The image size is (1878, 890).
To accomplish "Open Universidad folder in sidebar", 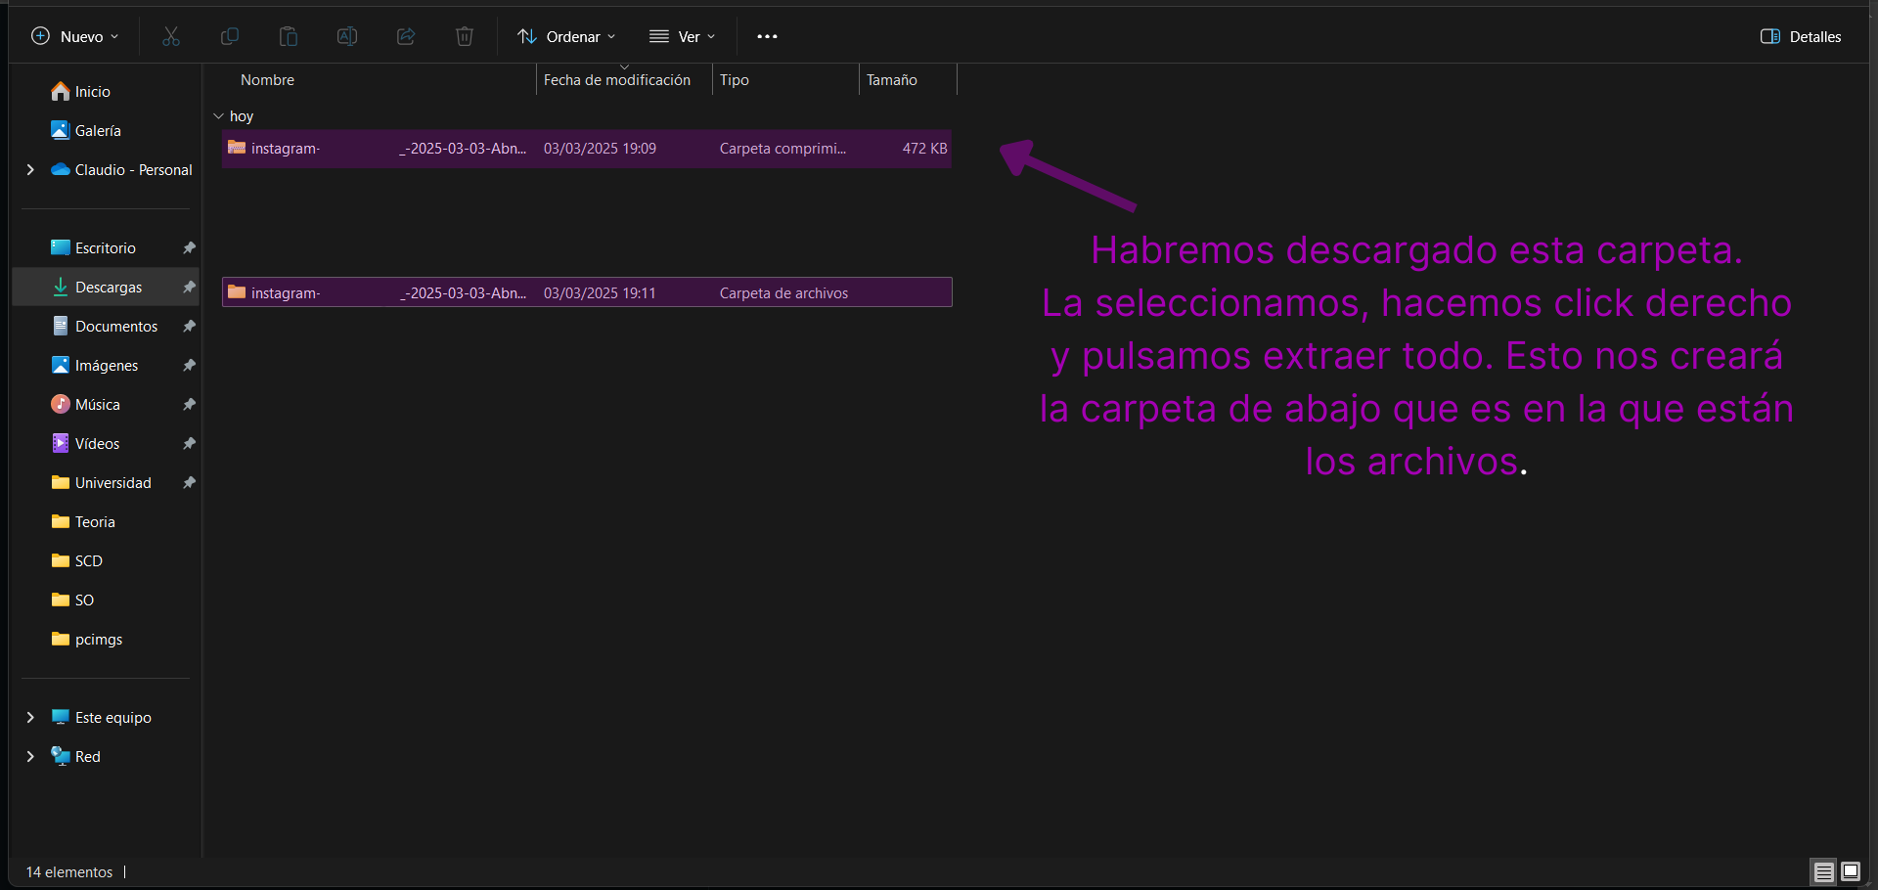I will [102, 482].
